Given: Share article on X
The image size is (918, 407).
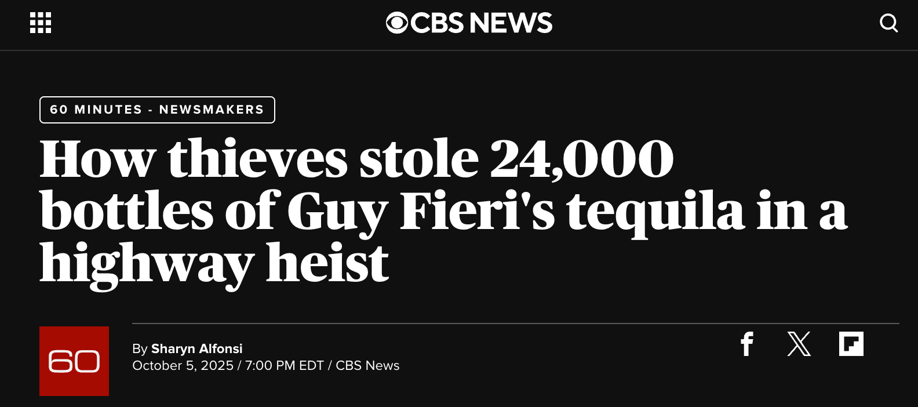Looking at the screenshot, I should coord(799,344).
